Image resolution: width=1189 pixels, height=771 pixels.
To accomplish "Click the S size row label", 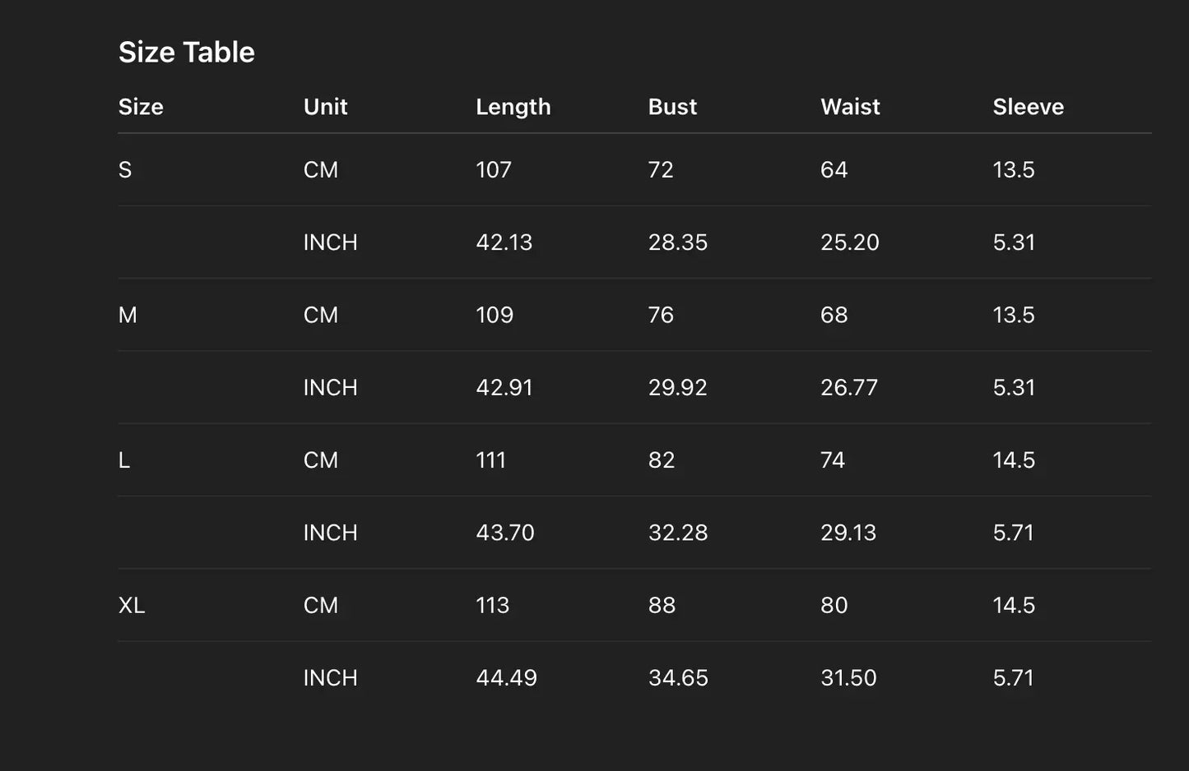I will point(125,170).
